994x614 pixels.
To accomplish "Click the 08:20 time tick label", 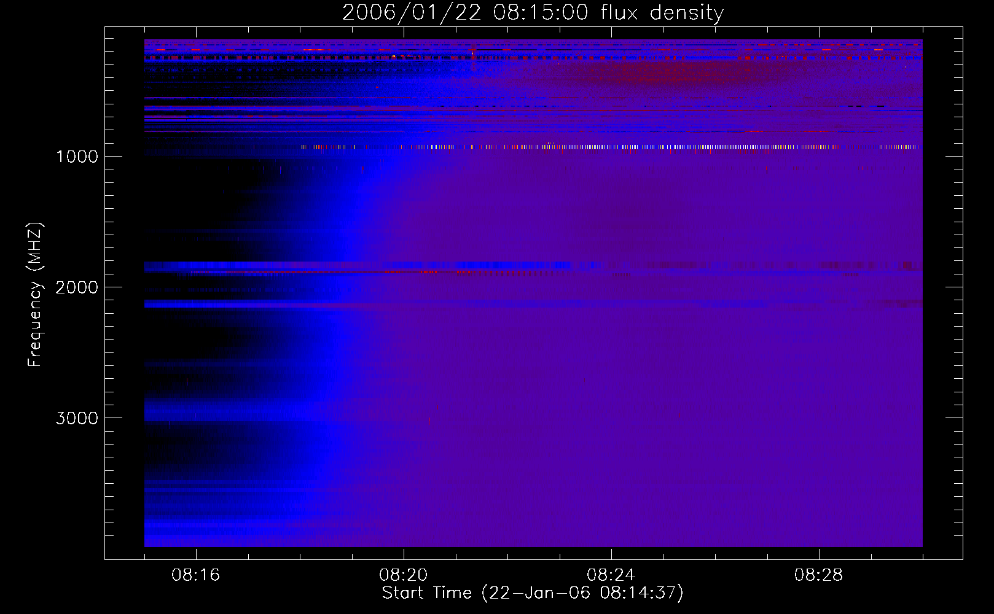I will click(404, 575).
